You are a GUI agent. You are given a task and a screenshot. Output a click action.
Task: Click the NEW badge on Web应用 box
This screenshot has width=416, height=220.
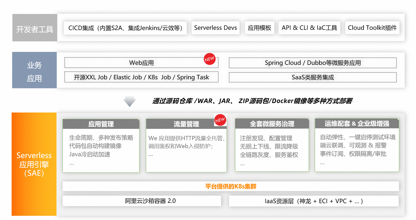tap(210, 59)
